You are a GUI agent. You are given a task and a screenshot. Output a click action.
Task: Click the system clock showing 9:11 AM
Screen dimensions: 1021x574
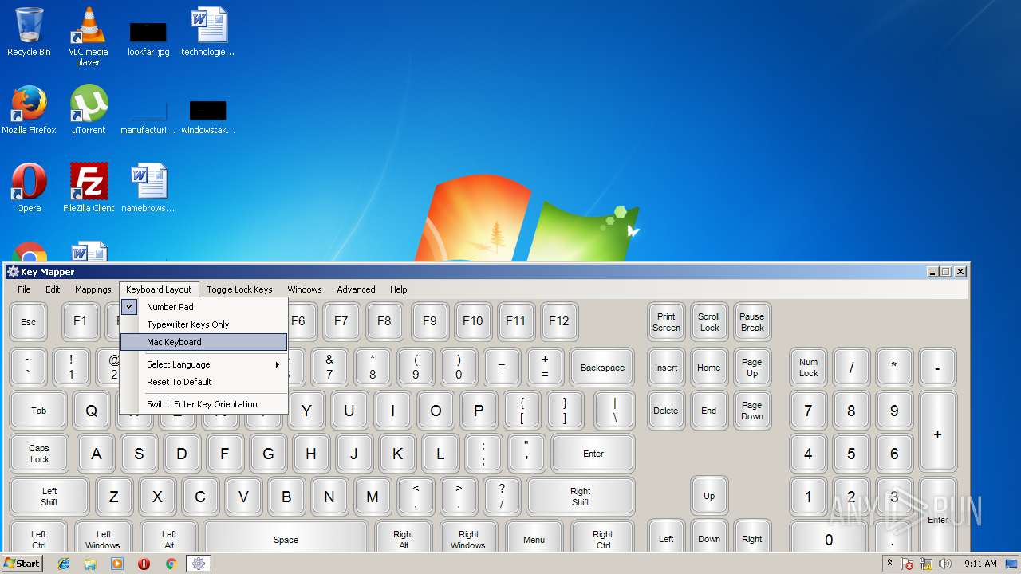point(980,564)
